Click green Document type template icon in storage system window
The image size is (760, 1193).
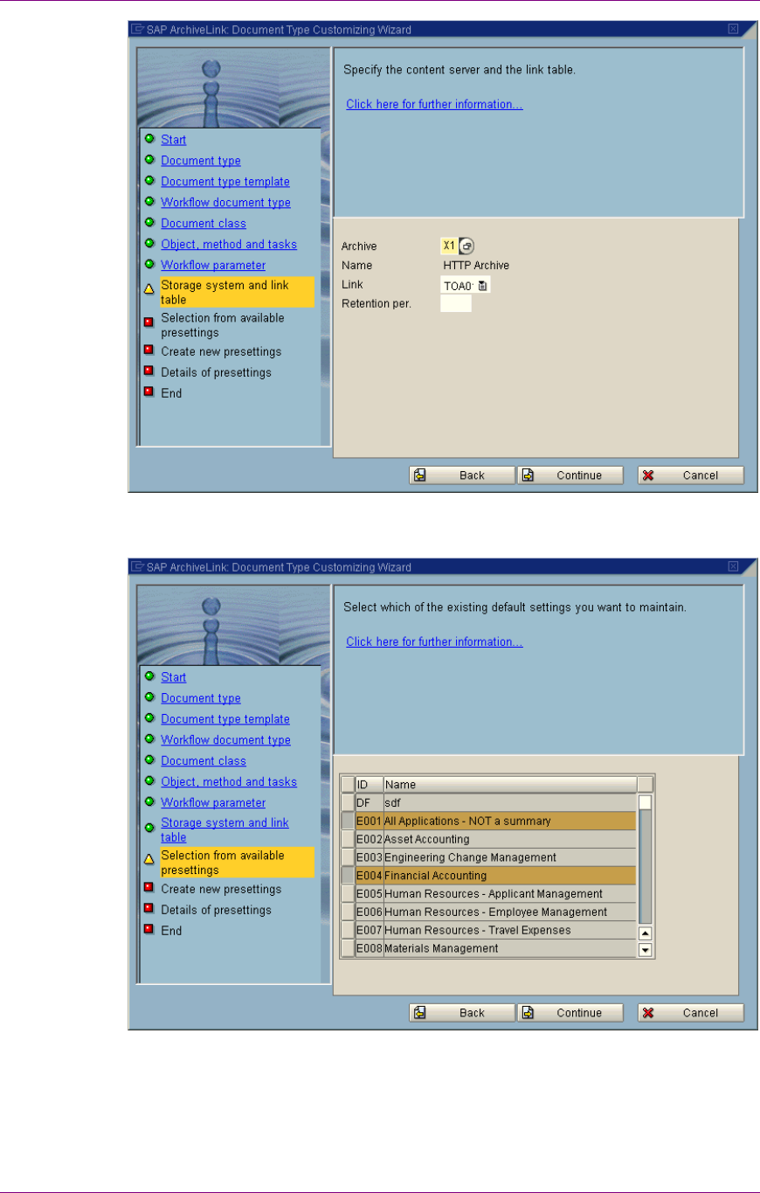149,181
